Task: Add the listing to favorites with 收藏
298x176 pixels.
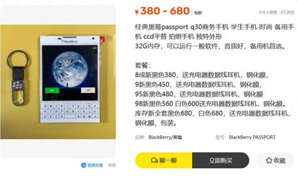Action: pos(275,160)
